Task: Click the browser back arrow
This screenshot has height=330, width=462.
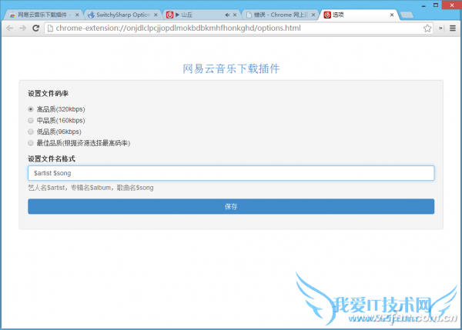Action: point(10,28)
